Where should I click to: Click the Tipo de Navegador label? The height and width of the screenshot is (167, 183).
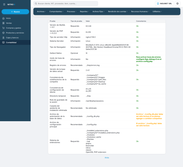[58, 47]
